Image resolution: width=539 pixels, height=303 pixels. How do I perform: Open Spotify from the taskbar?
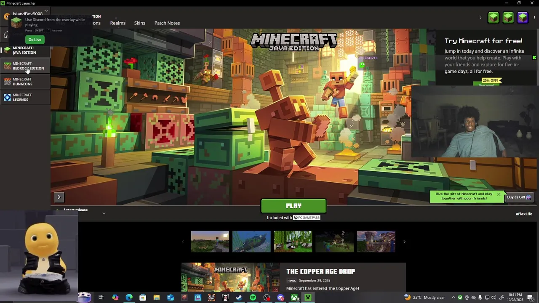253,298
